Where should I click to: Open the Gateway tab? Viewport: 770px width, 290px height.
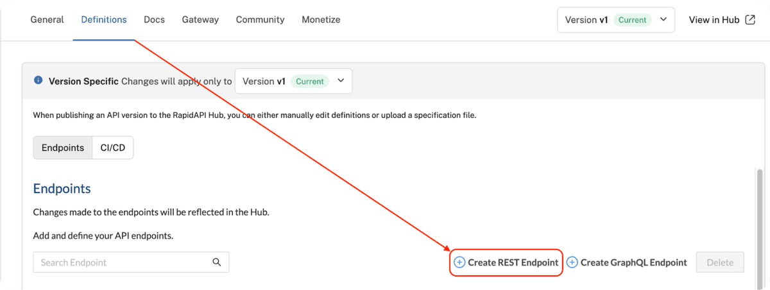point(200,20)
